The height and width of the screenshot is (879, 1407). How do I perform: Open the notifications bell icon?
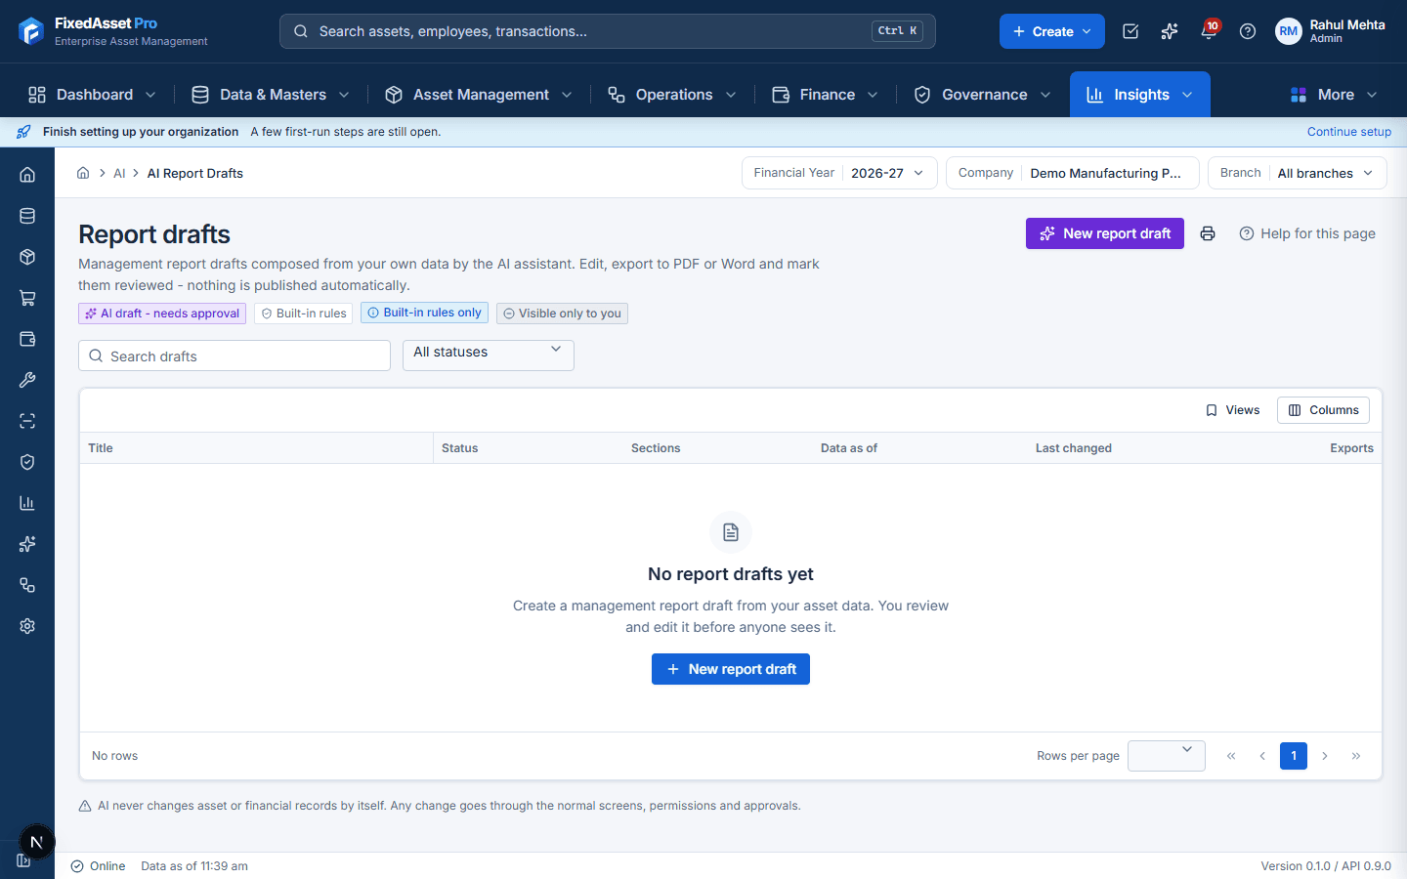pyautogui.click(x=1209, y=31)
